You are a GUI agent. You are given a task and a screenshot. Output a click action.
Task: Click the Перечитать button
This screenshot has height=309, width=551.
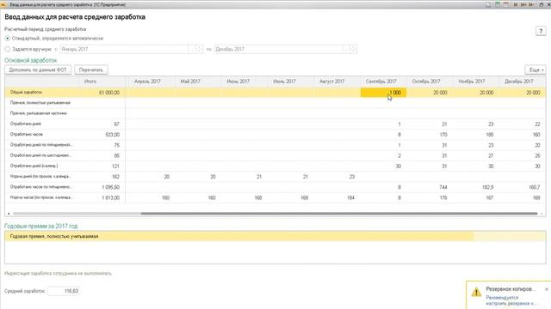click(x=91, y=70)
